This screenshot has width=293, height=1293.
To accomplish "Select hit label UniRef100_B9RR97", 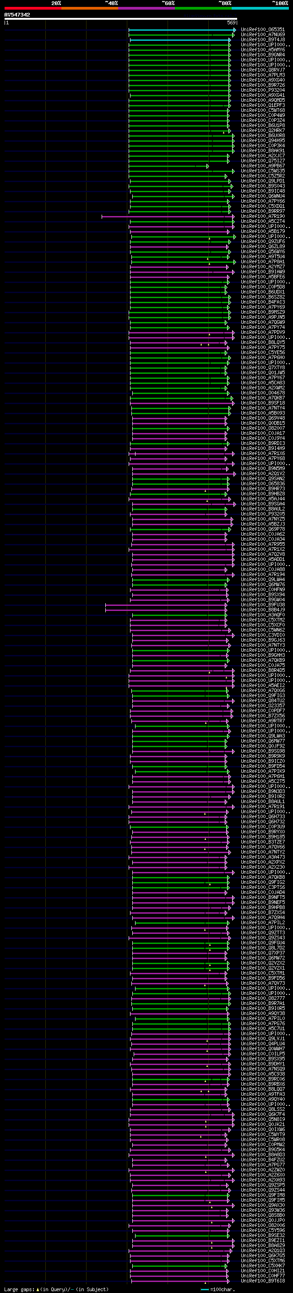I will (263, 211).
